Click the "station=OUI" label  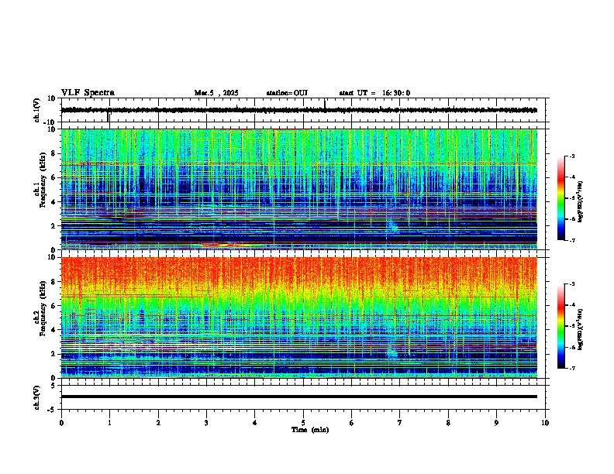point(287,93)
